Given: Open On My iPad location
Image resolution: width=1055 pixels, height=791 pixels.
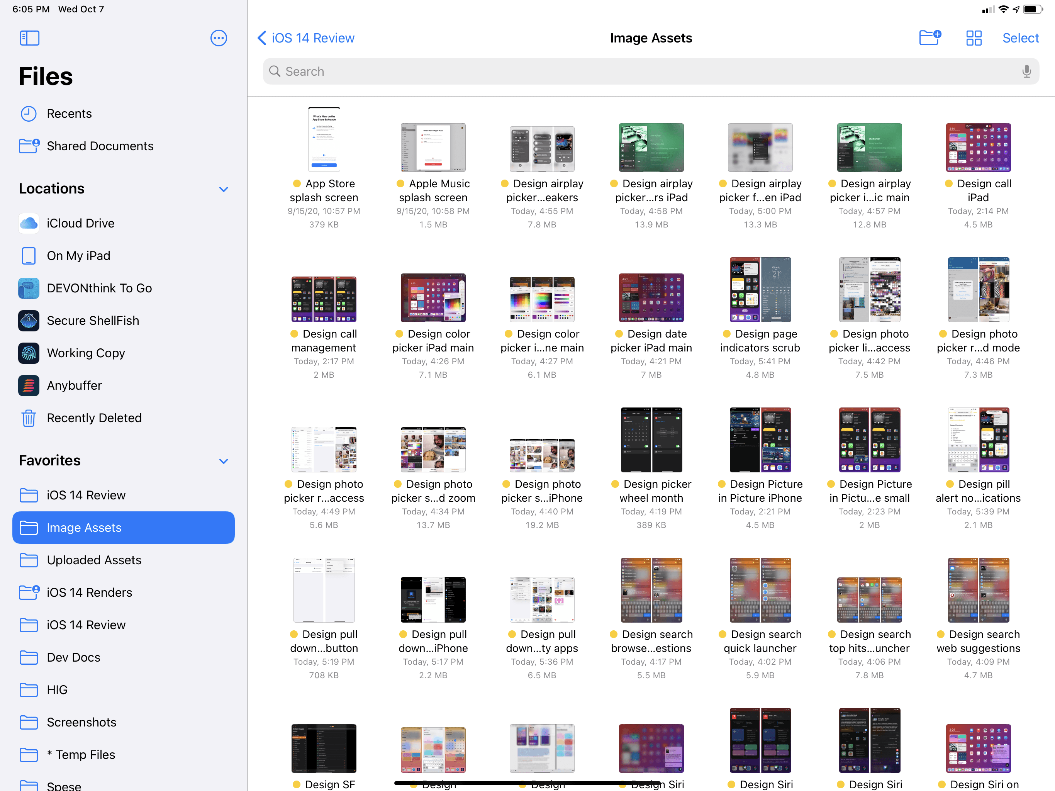Looking at the screenshot, I should pos(124,256).
